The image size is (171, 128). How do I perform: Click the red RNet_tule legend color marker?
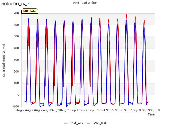coord(65,123)
